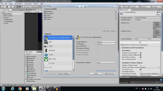The image size is (163, 91).
Task: Select the Rect Transform tool
Action: click(x=19, y=7)
